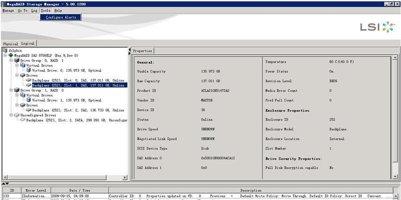Collapse the Unconfigured Drives node

point(11,115)
